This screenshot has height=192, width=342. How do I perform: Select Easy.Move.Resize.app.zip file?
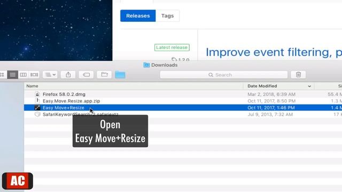tap(71, 101)
